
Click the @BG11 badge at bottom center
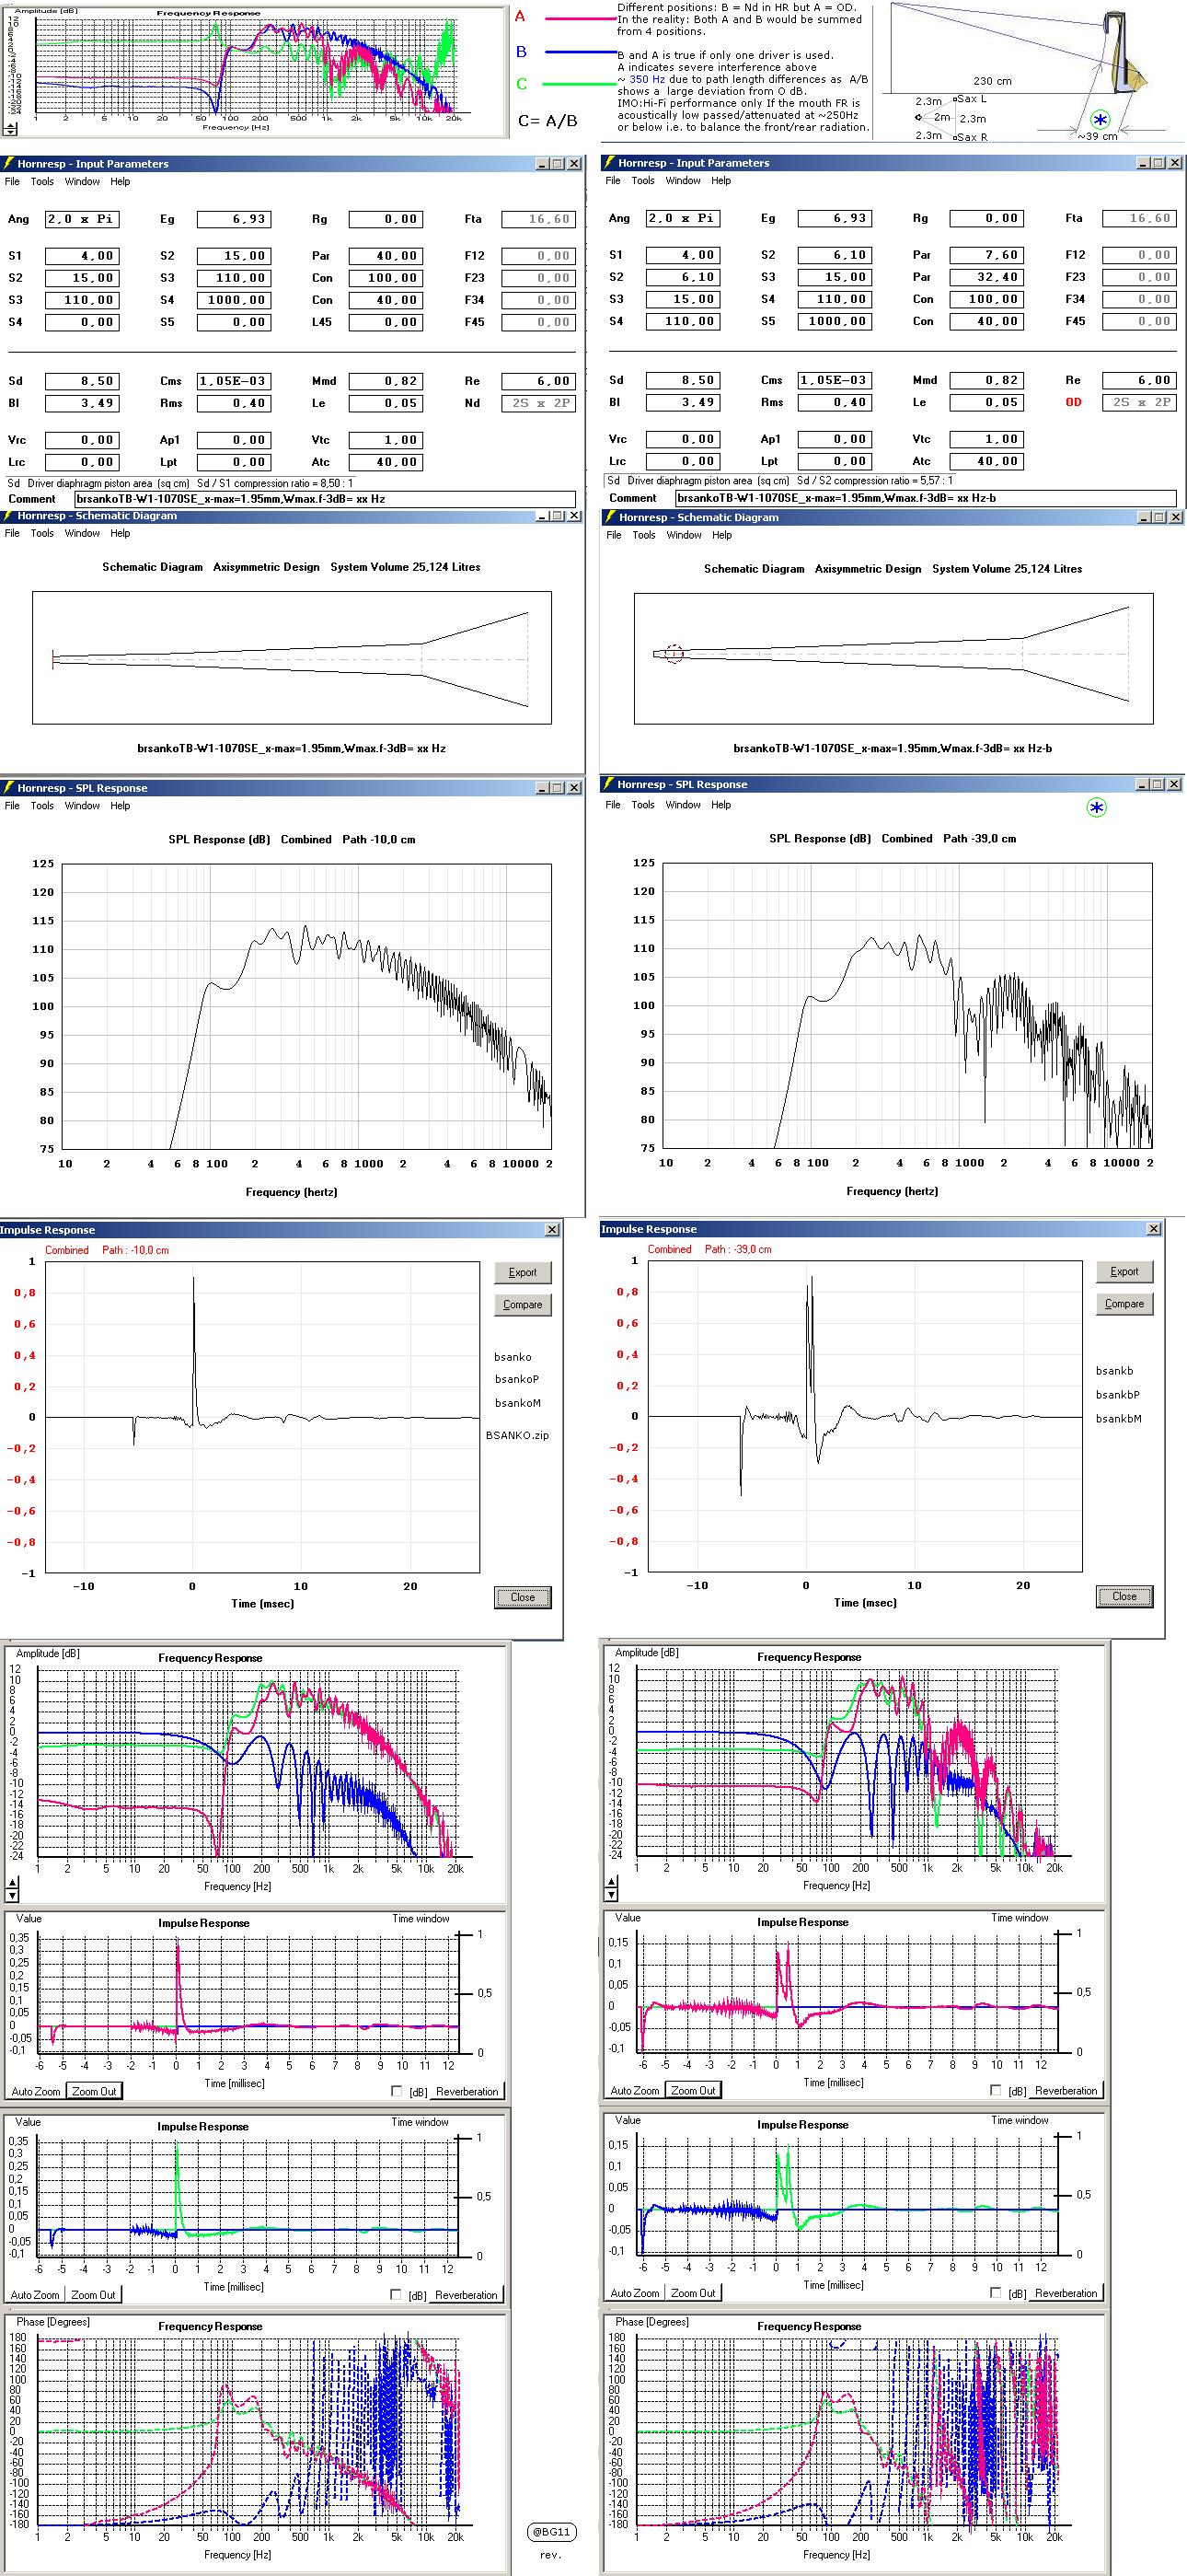click(550, 2532)
